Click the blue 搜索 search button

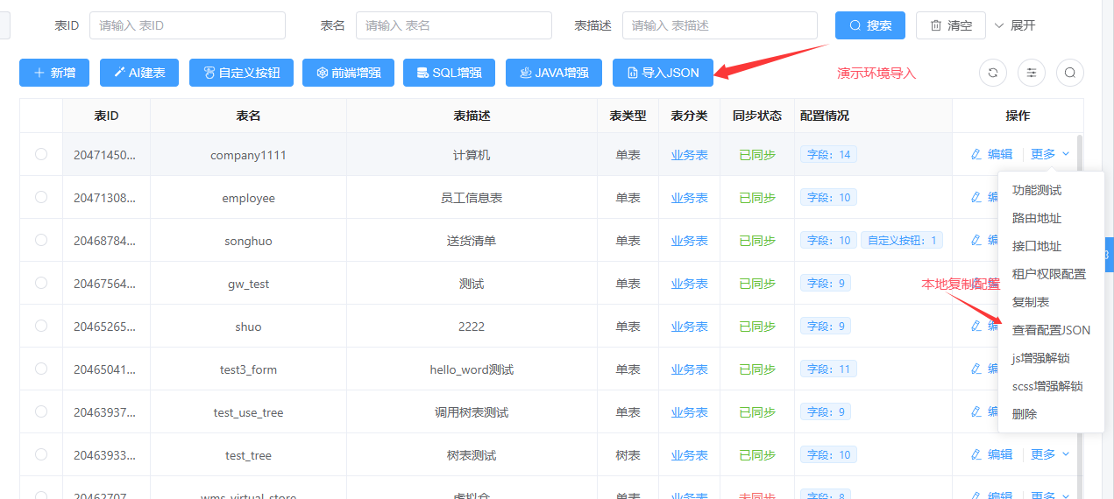870,25
